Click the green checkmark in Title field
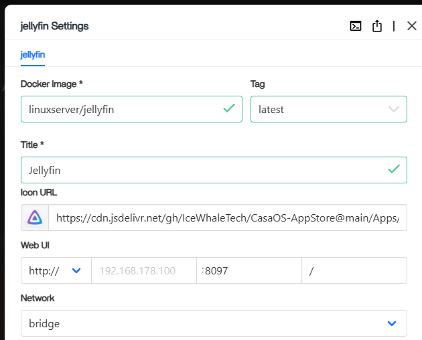The width and height of the screenshot is (422, 340). pos(394,169)
